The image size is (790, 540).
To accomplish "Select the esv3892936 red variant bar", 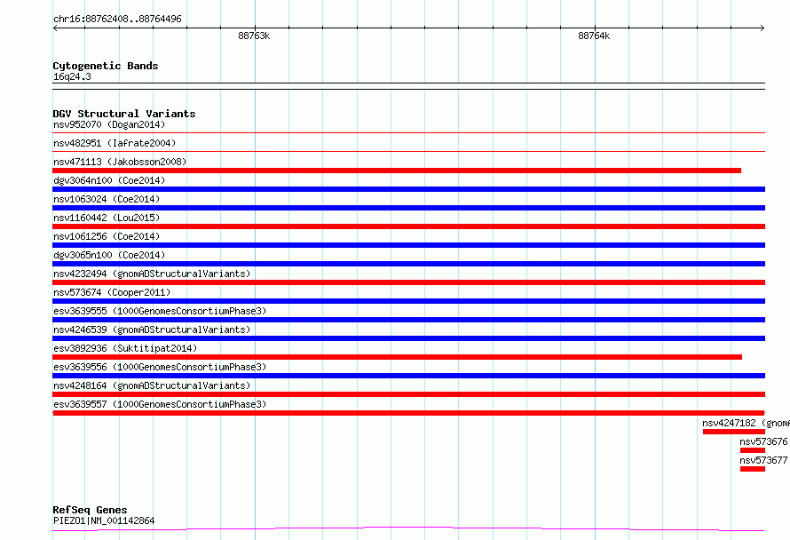I will (397, 357).
